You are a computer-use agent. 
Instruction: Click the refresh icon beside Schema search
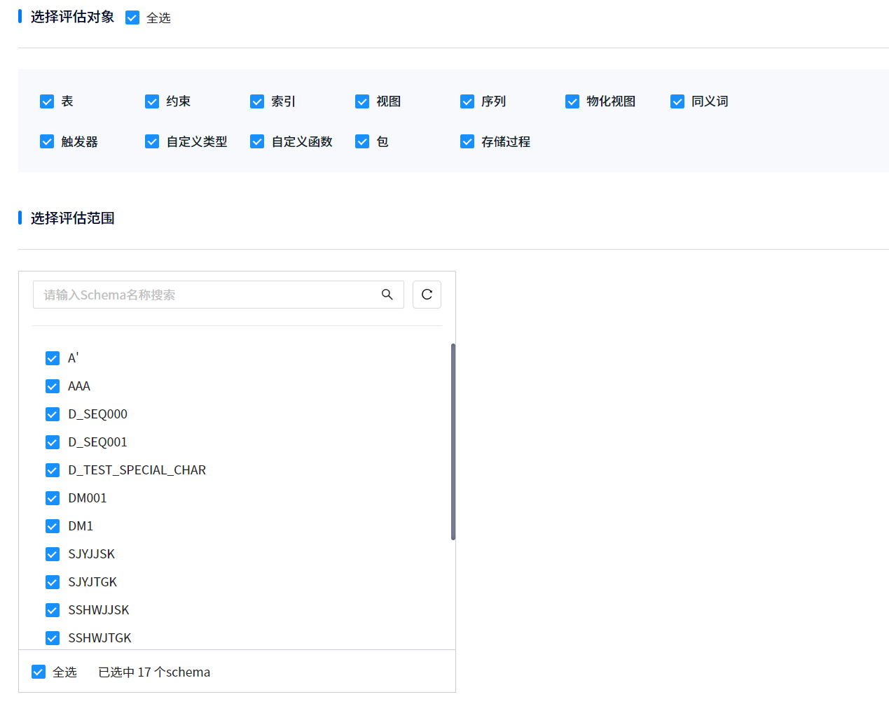point(427,295)
